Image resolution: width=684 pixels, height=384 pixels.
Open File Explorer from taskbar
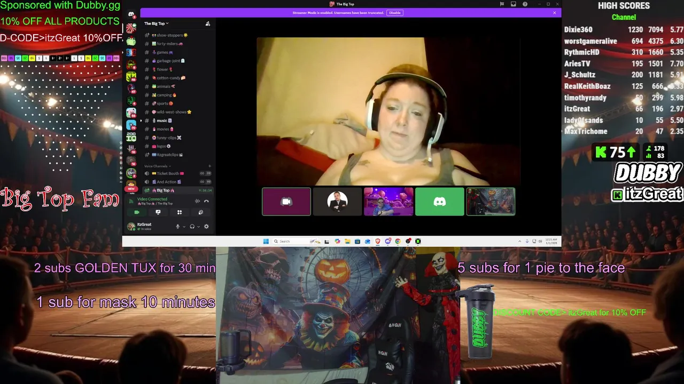(x=347, y=241)
